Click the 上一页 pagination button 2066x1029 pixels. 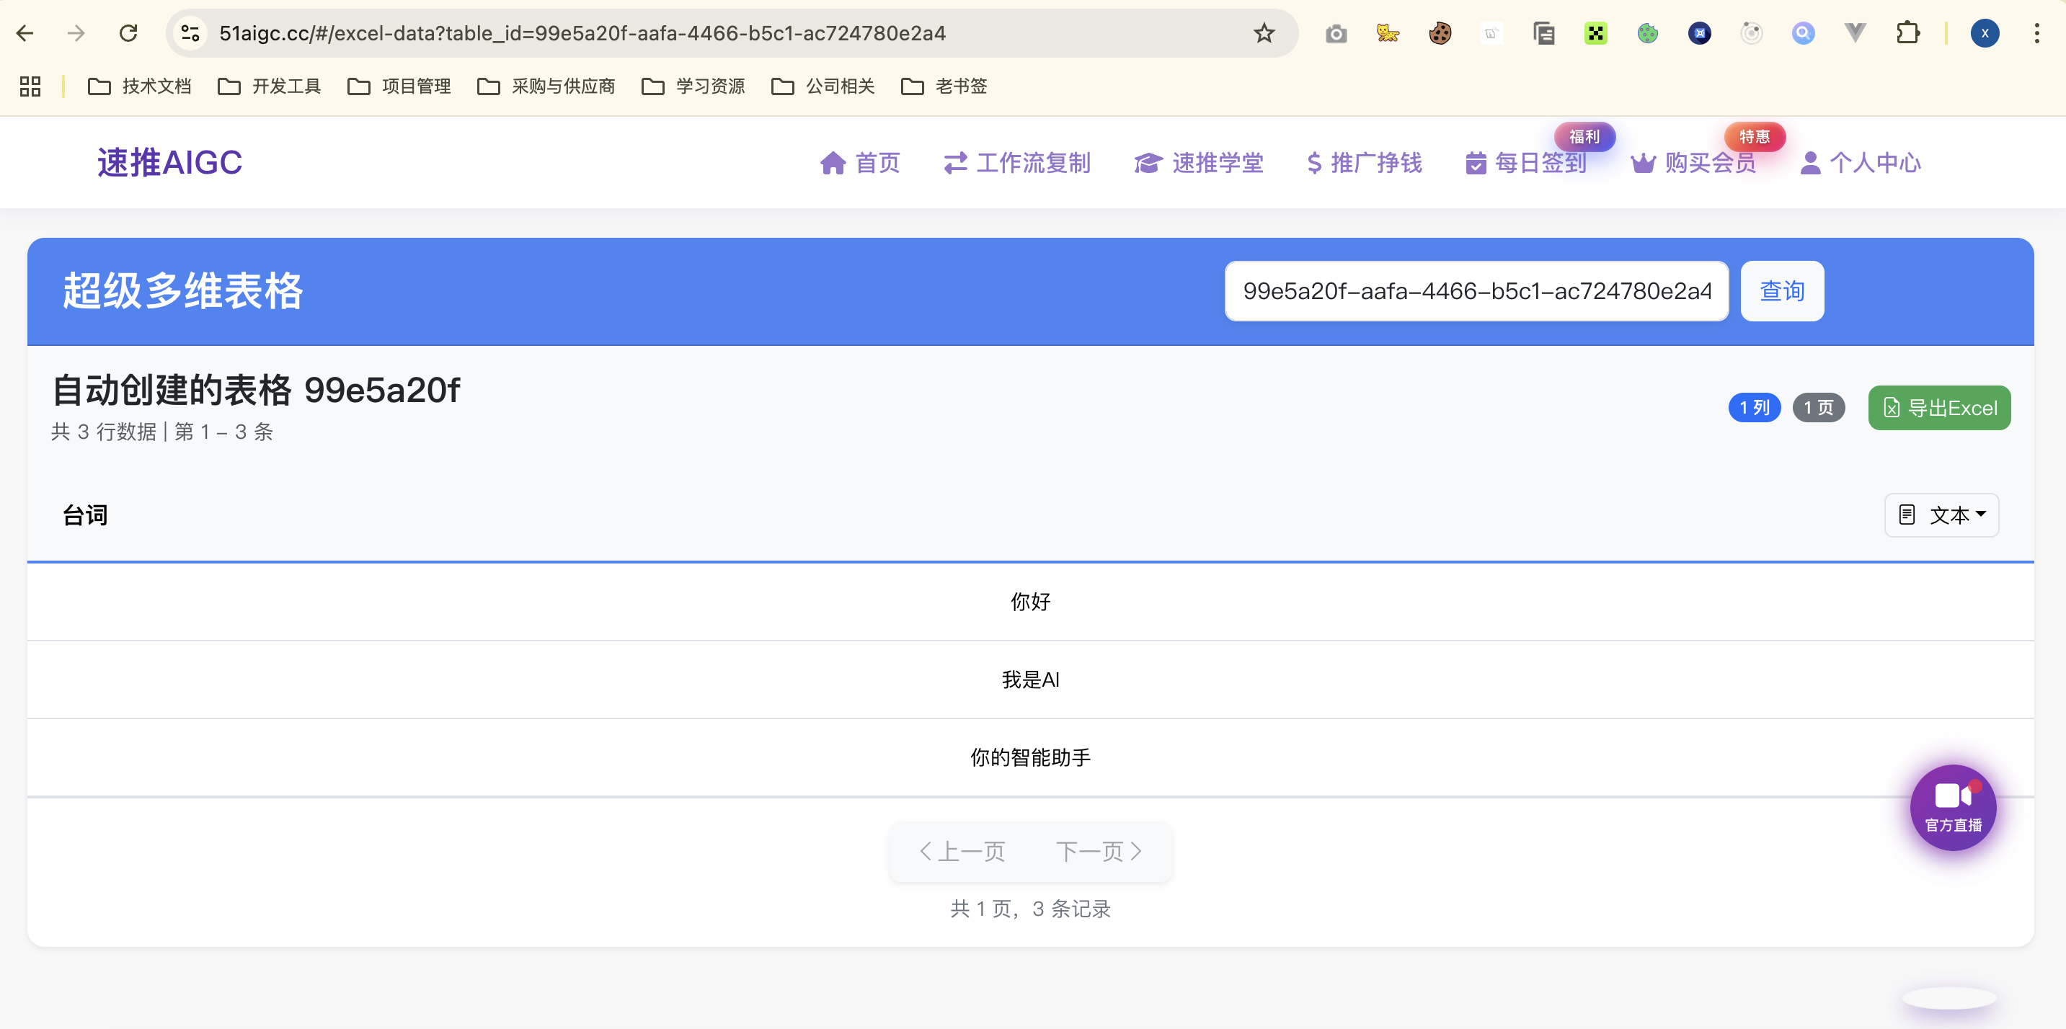[x=962, y=851]
